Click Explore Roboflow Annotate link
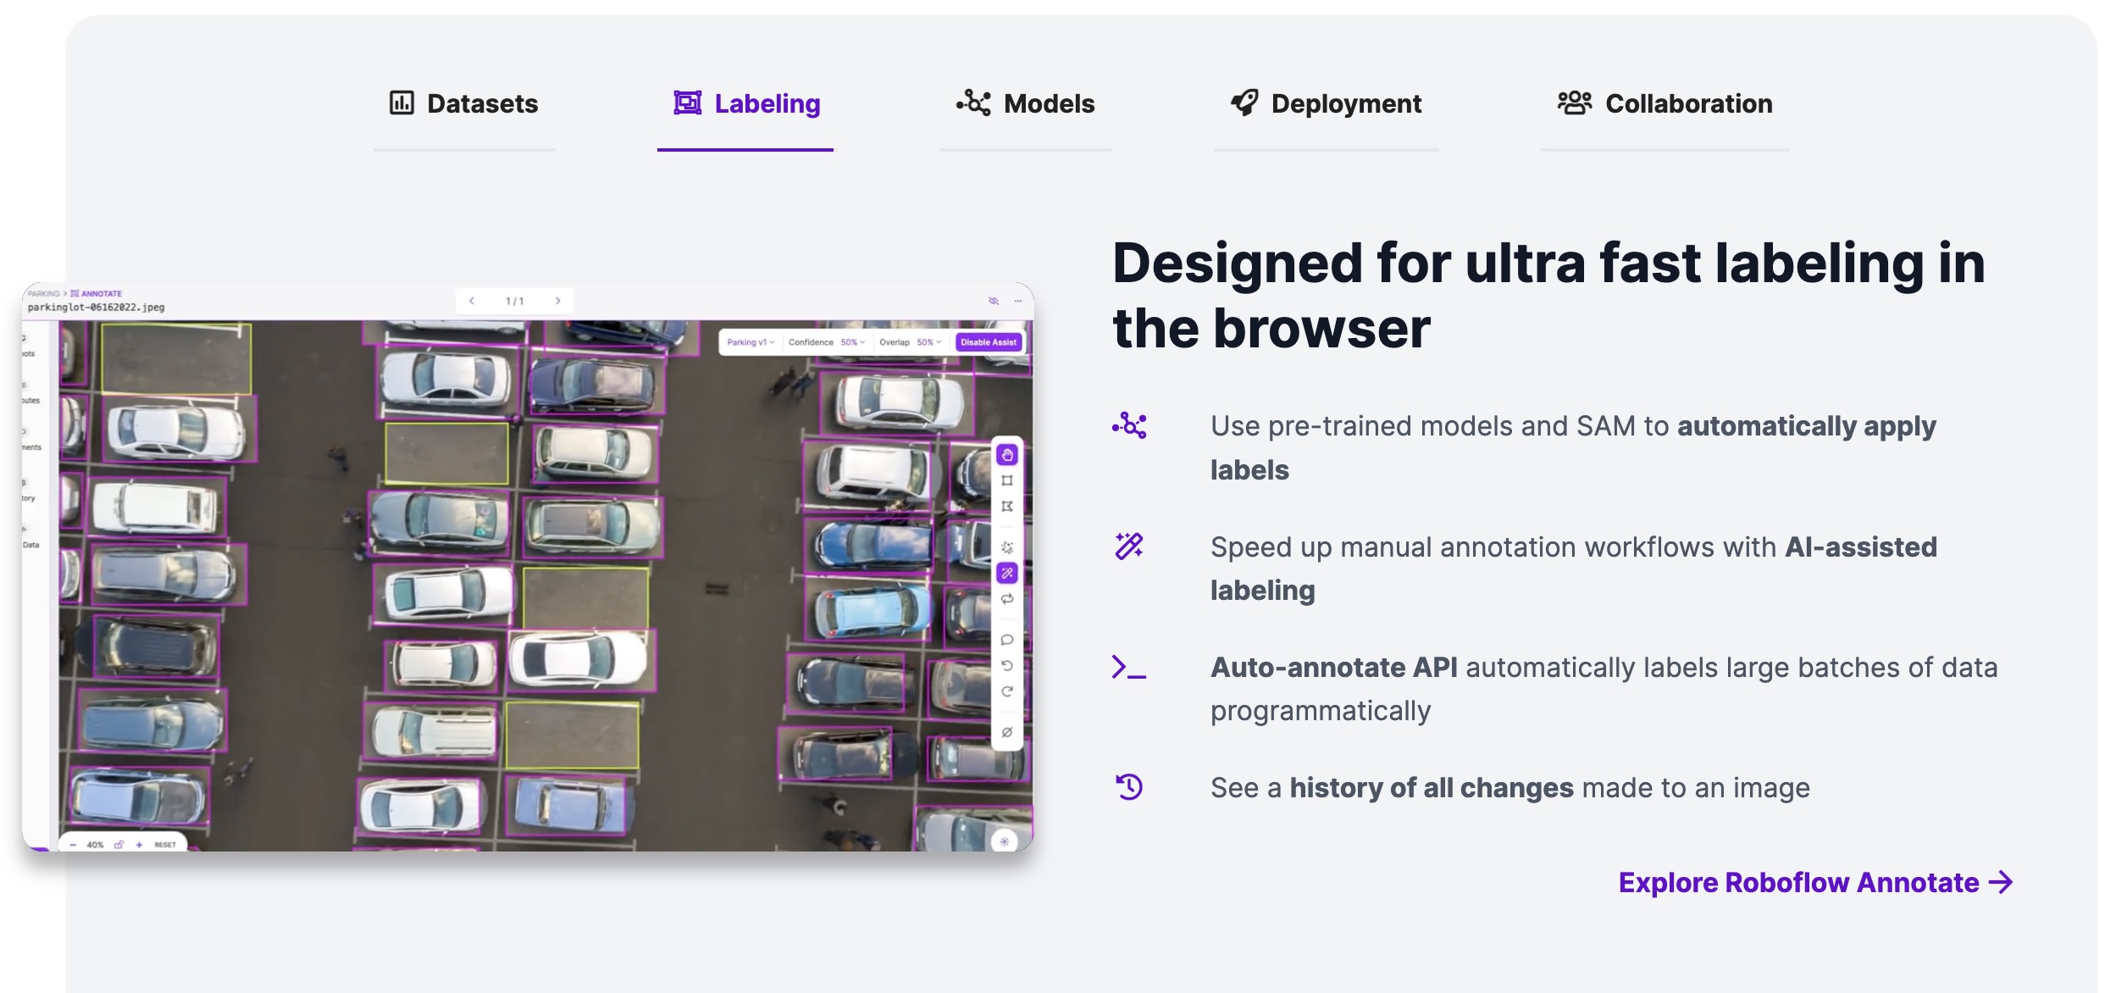Image resolution: width=2116 pixels, height=993 pixels. click(1814, 882)
